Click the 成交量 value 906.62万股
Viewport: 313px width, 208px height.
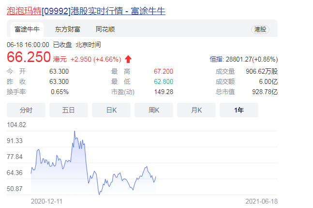click(262, 71)
